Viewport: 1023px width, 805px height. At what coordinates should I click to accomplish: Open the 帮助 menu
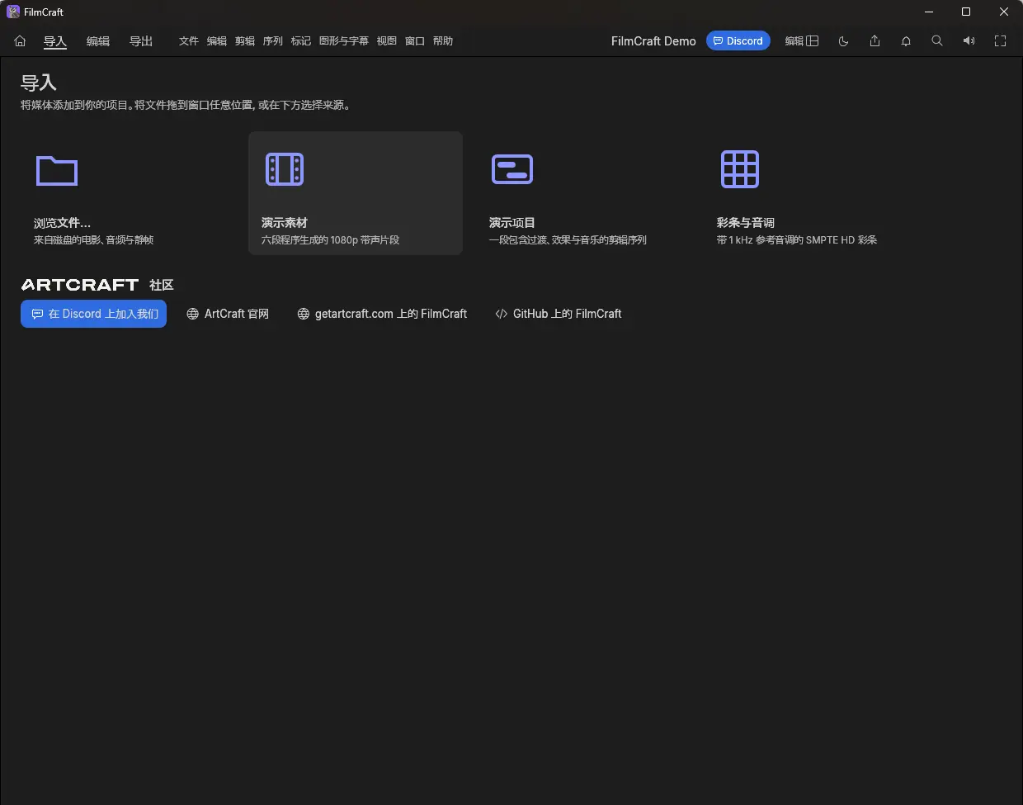coord(443,40)
